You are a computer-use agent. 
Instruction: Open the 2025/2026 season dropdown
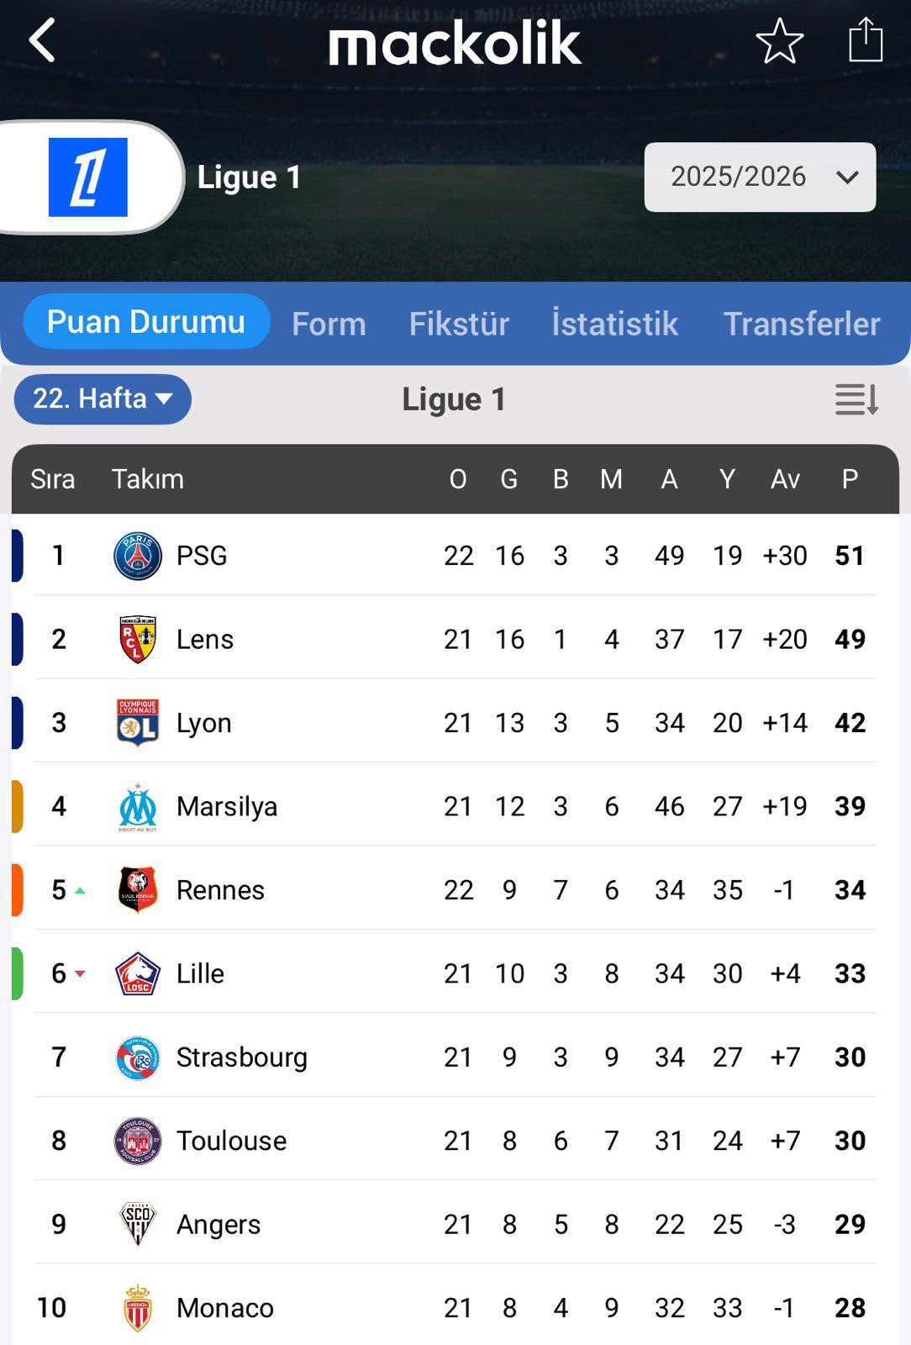[x=760, y=177]
